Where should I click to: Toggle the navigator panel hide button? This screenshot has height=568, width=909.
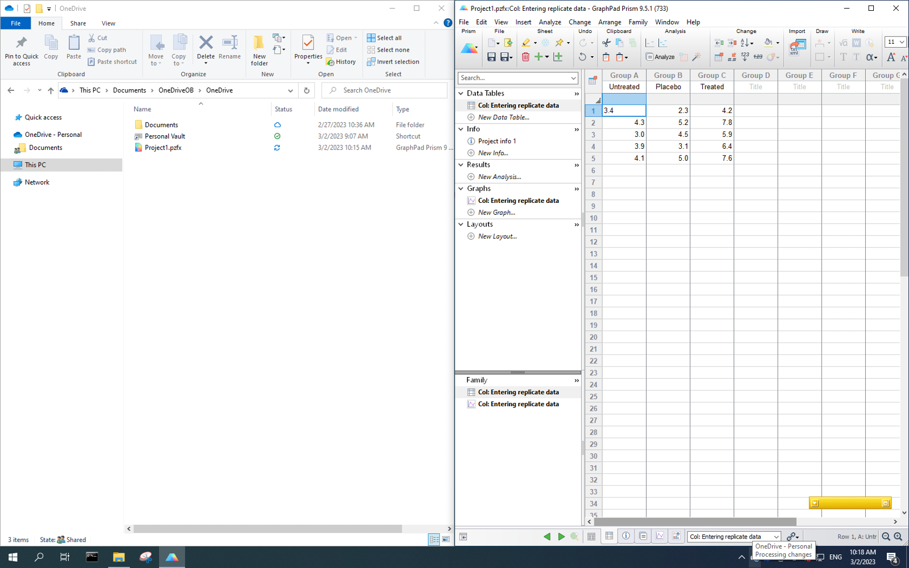[x=464, y=537]
